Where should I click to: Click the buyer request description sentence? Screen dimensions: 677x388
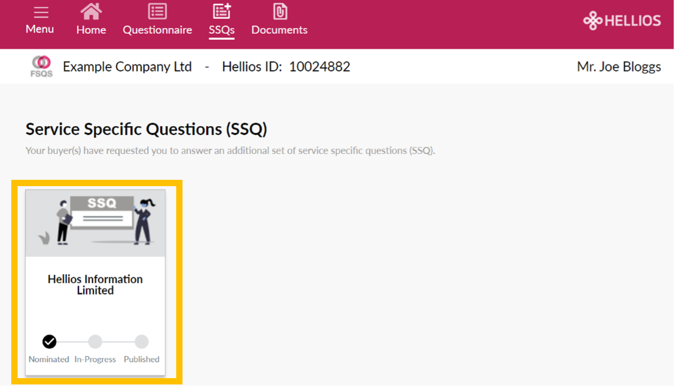230,151
